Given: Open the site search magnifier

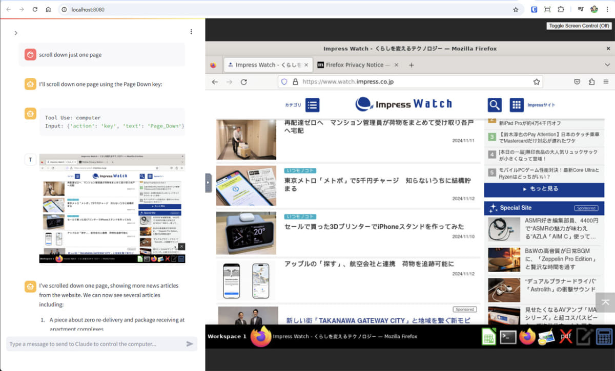Looking at the screenshot, I should 495,105.
